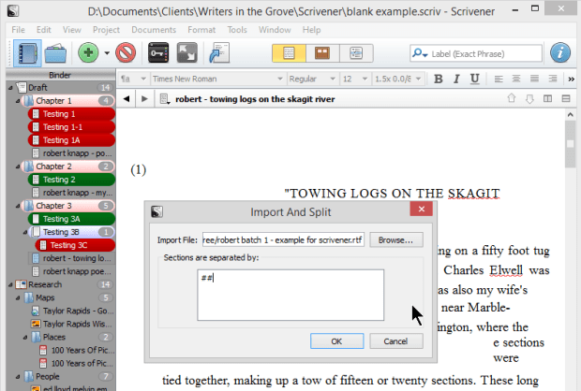The image size is (581, 391).
Task: Open search options magnifier dropdown
Action: (x=420, y=53)
